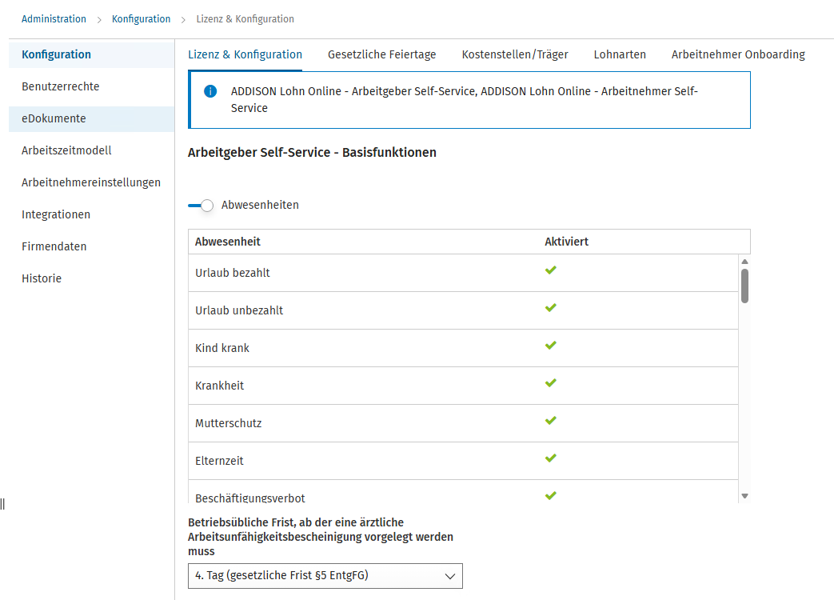Image resolution: width=834 pixels, height=600 pixels.
Task: Click the green checkmark for Krankheit
Action: pyautogui.click(x=550, y=383)
